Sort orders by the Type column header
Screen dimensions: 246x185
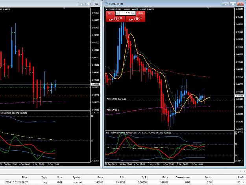pyautogui.click(x=44, y=177)
